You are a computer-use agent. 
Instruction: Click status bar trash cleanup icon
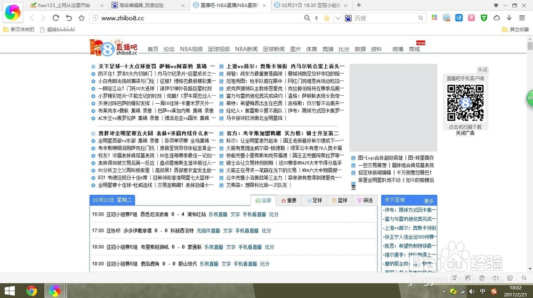[x=482, y=278]
